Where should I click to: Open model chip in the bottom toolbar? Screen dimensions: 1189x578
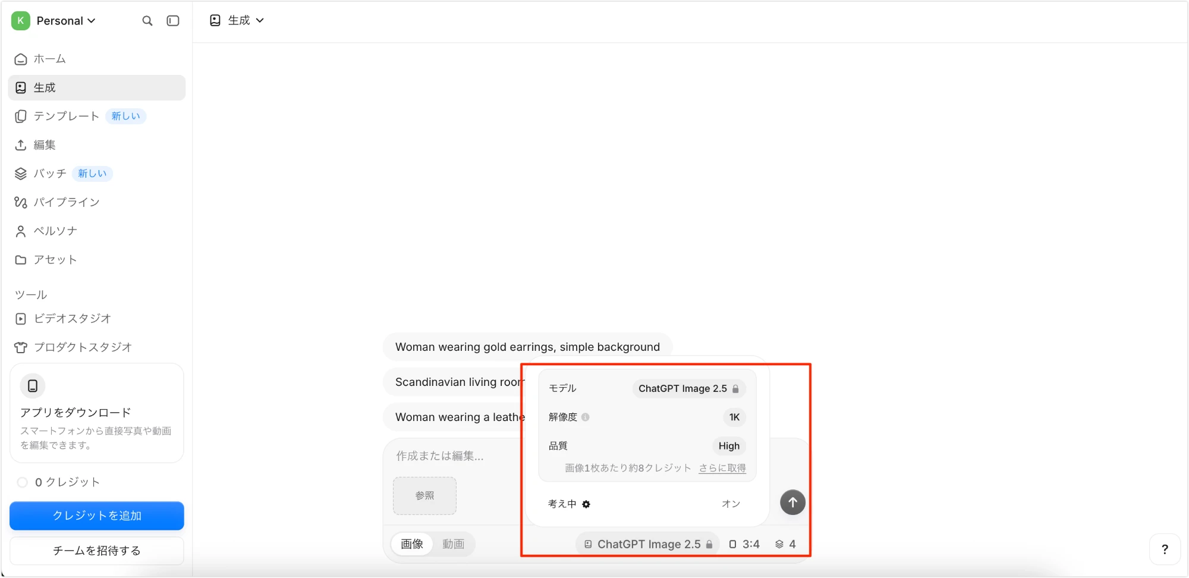pyautogui.click(x=648, y=544)
